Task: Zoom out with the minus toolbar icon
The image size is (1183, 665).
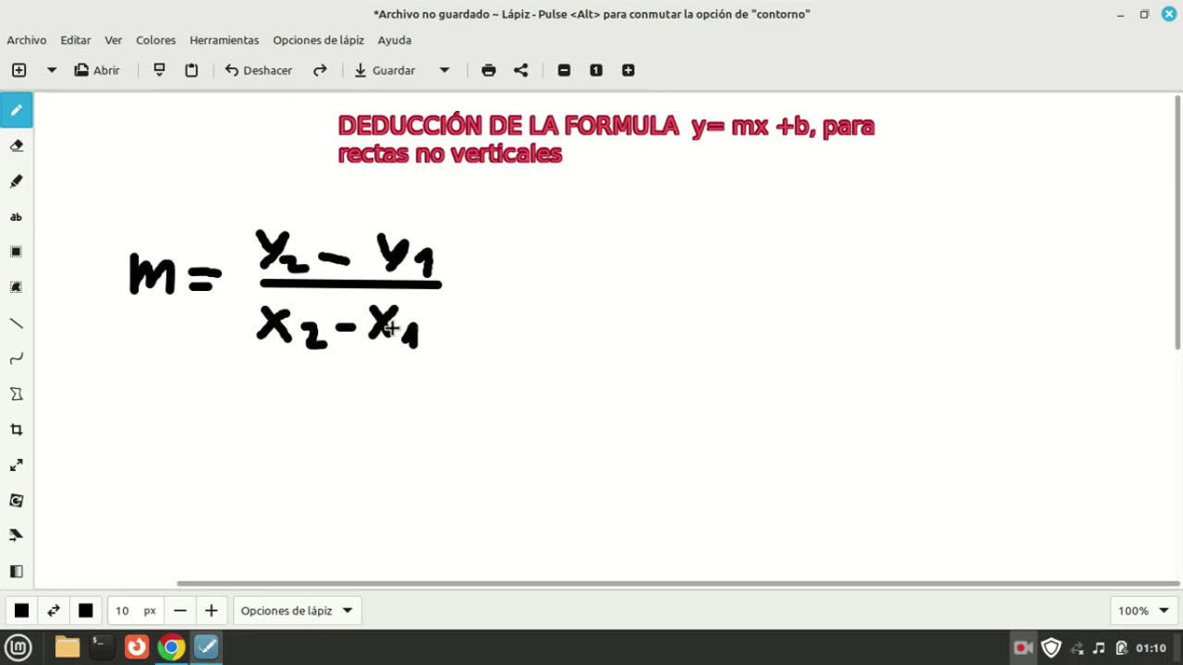Action: [x=564, y=70]
